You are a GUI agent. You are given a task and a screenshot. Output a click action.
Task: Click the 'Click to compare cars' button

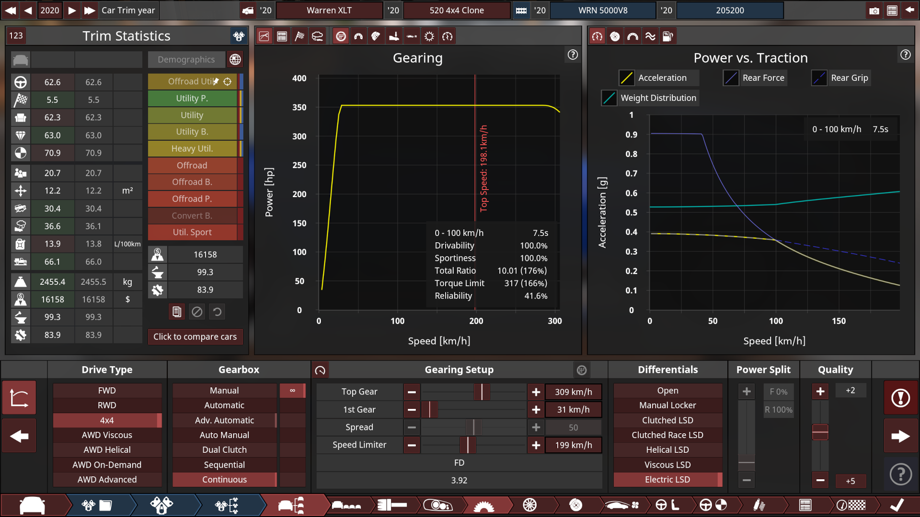(x=195, y=337)
